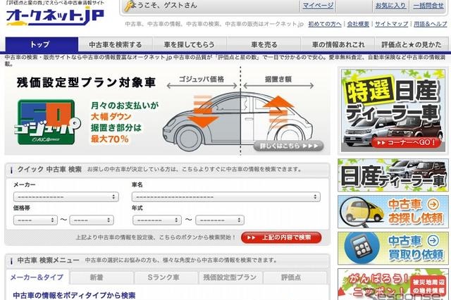The height and width of the screenshot is (300, 451).
Task: Open the 年式 end year dropdown
Action: (x=220, y=220)
